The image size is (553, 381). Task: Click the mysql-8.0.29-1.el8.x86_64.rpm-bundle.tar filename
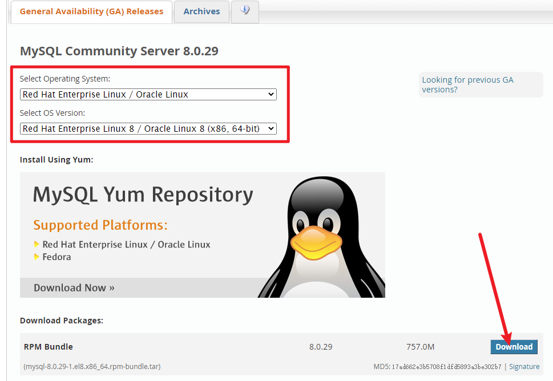click(x=92, y=367)
